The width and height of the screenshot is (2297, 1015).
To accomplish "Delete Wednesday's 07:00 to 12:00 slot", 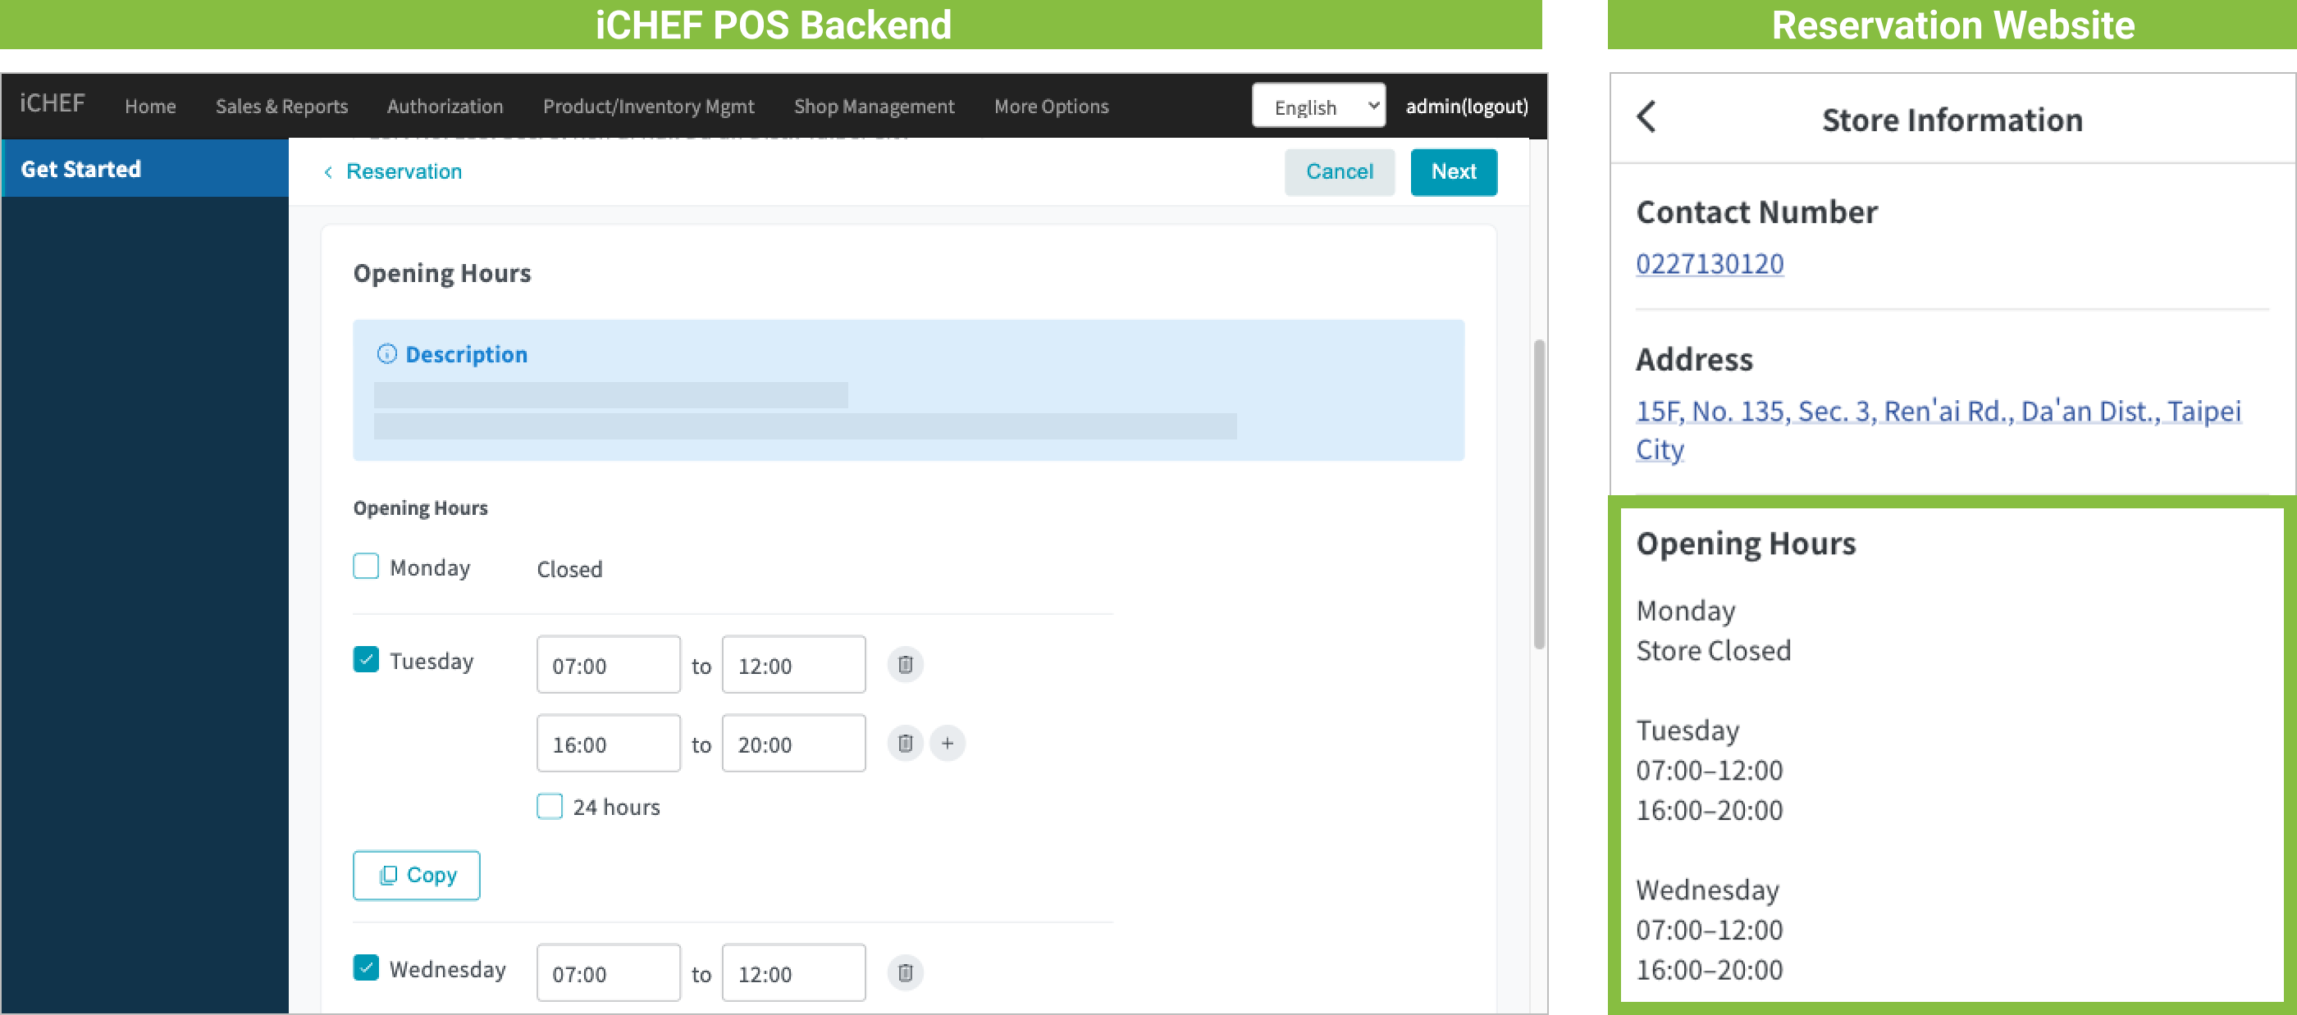I will coord(904,972).
